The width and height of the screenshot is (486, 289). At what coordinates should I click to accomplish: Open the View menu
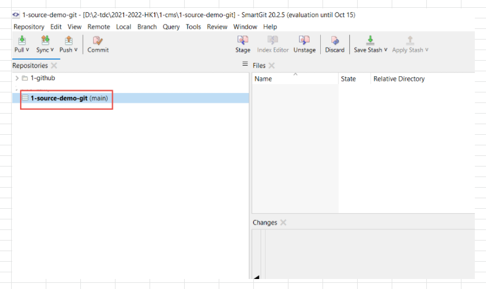click(x=74, y=27)
